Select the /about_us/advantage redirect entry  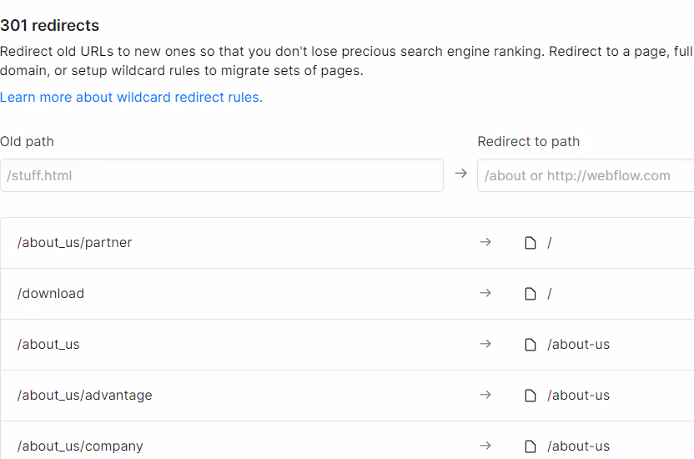coord(347,396)
